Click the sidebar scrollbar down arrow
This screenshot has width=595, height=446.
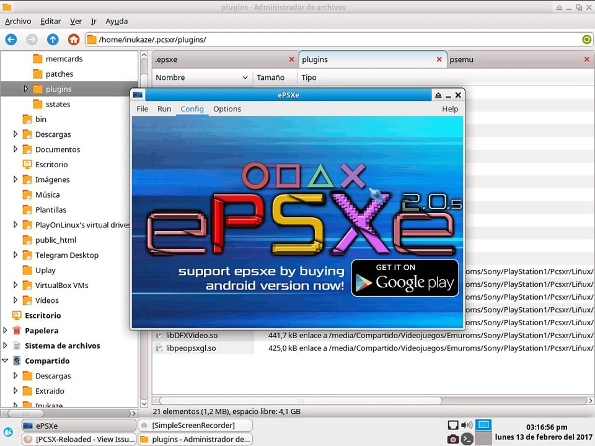pyautogui.click(x=144, y=403)
